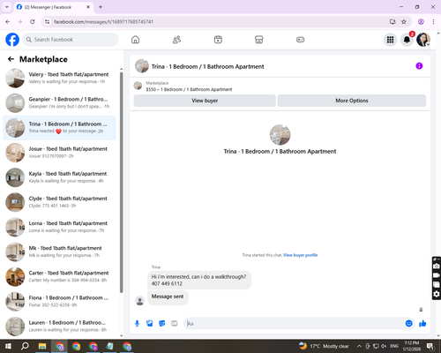Screen dimensions: 441x353
Task: Open the Facebook menu grid icon
Action: (390, 40)
